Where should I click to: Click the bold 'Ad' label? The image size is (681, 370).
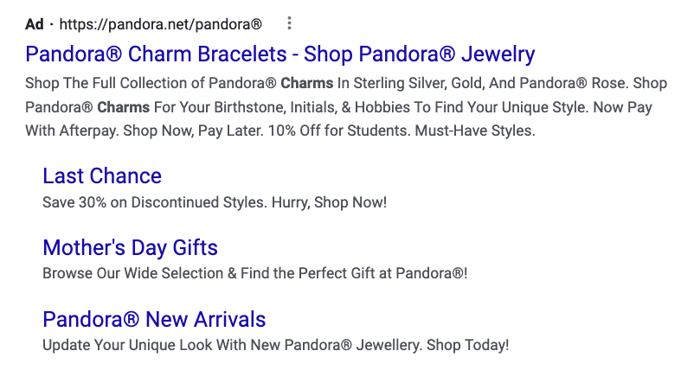coord(35,24)
